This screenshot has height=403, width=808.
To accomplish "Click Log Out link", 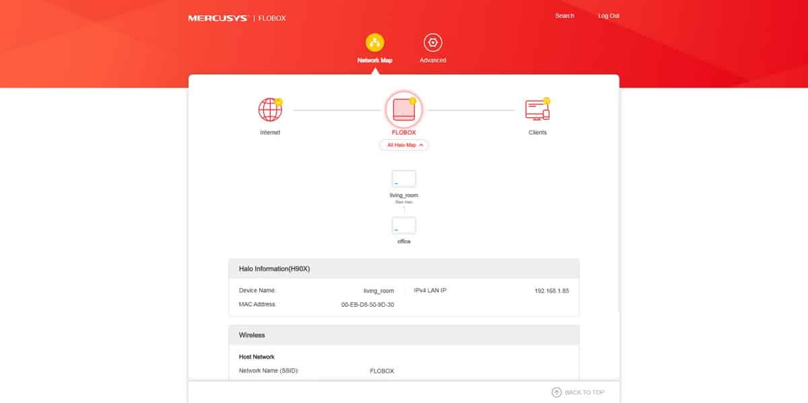I will 609,16.
